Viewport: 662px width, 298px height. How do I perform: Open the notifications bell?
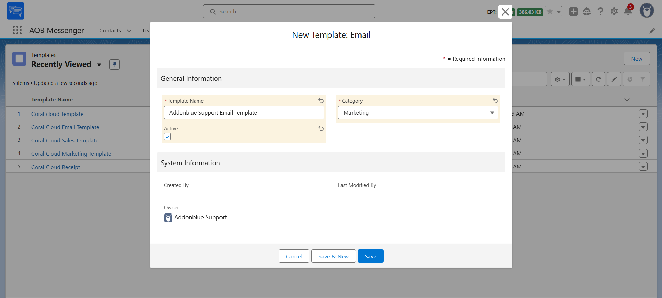click(628, 12)
